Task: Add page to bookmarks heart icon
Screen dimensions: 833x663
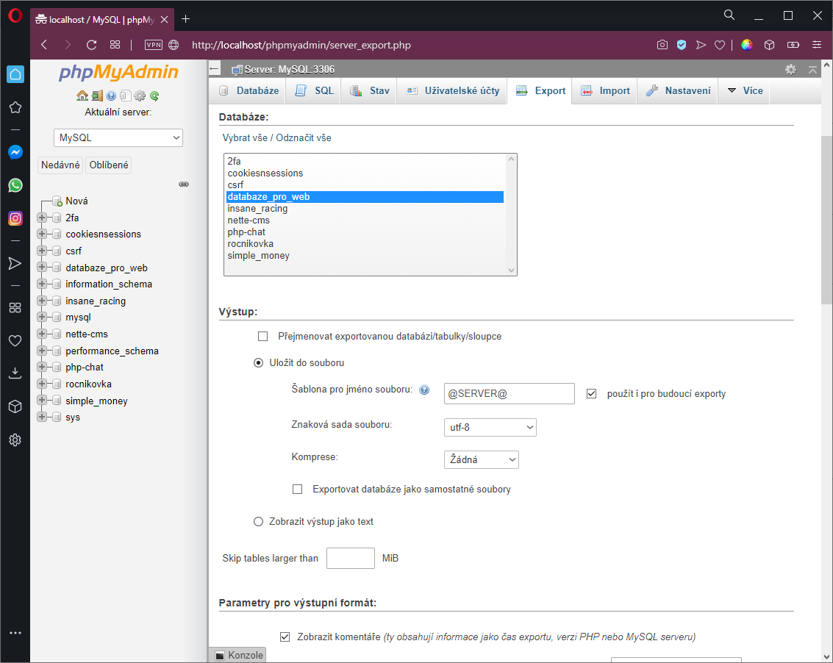Action: point(720,45)
